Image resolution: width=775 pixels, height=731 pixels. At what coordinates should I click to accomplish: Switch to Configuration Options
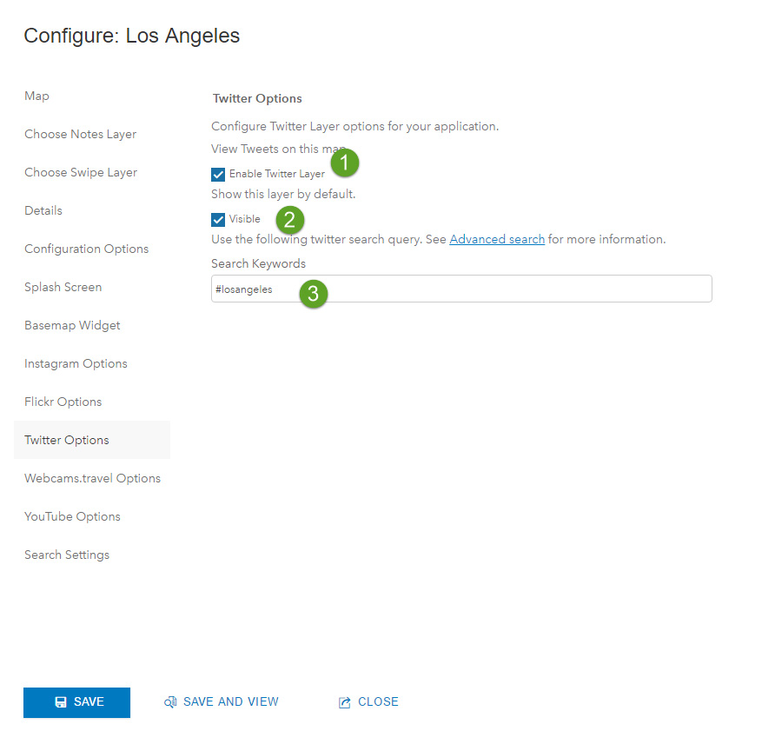pyautogui.click(x=86, y=249)
